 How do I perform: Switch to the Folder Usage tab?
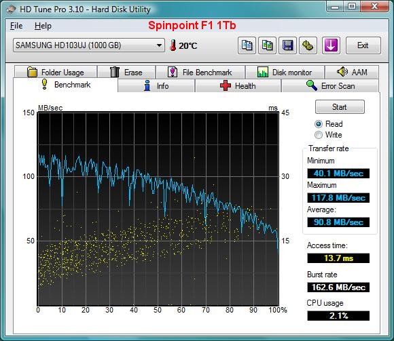[x=56, y=73]
